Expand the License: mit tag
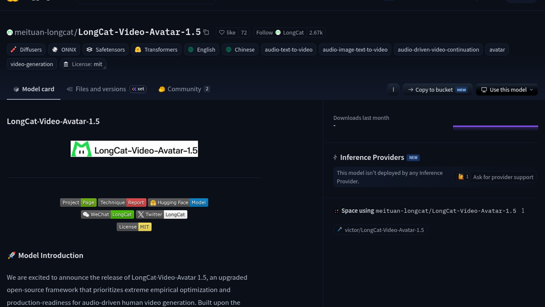This screenshot has width=545, height=307. 83,64
